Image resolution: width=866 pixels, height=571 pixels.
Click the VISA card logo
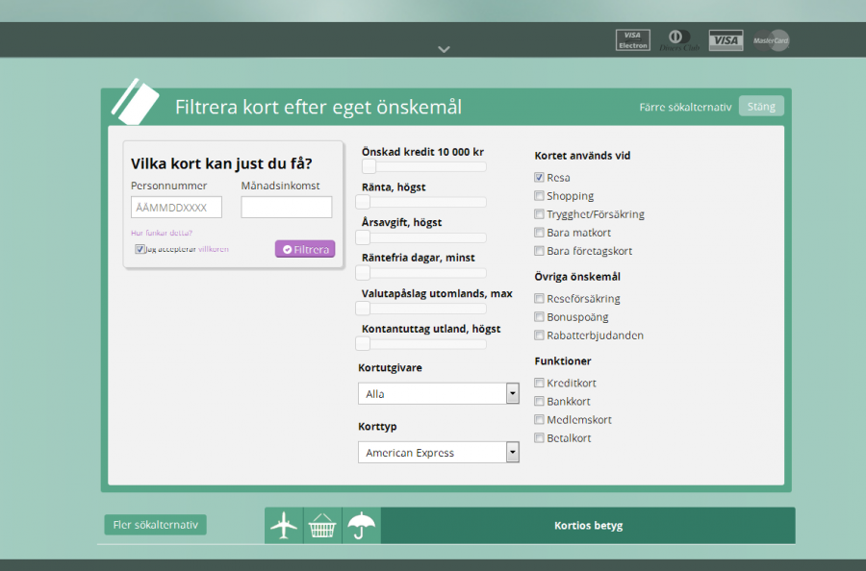pyautogui.click(x=726, y=40)
